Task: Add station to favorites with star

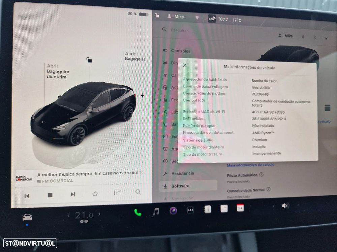Action: pos(95,194)
